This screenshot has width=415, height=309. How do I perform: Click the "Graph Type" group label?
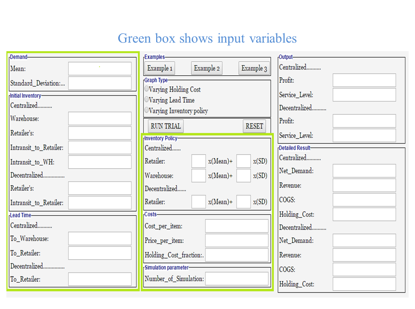156,80
